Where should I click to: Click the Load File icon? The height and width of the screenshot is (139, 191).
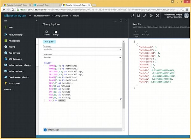46,32
